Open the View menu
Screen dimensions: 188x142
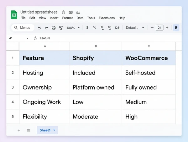click(42, 18)
